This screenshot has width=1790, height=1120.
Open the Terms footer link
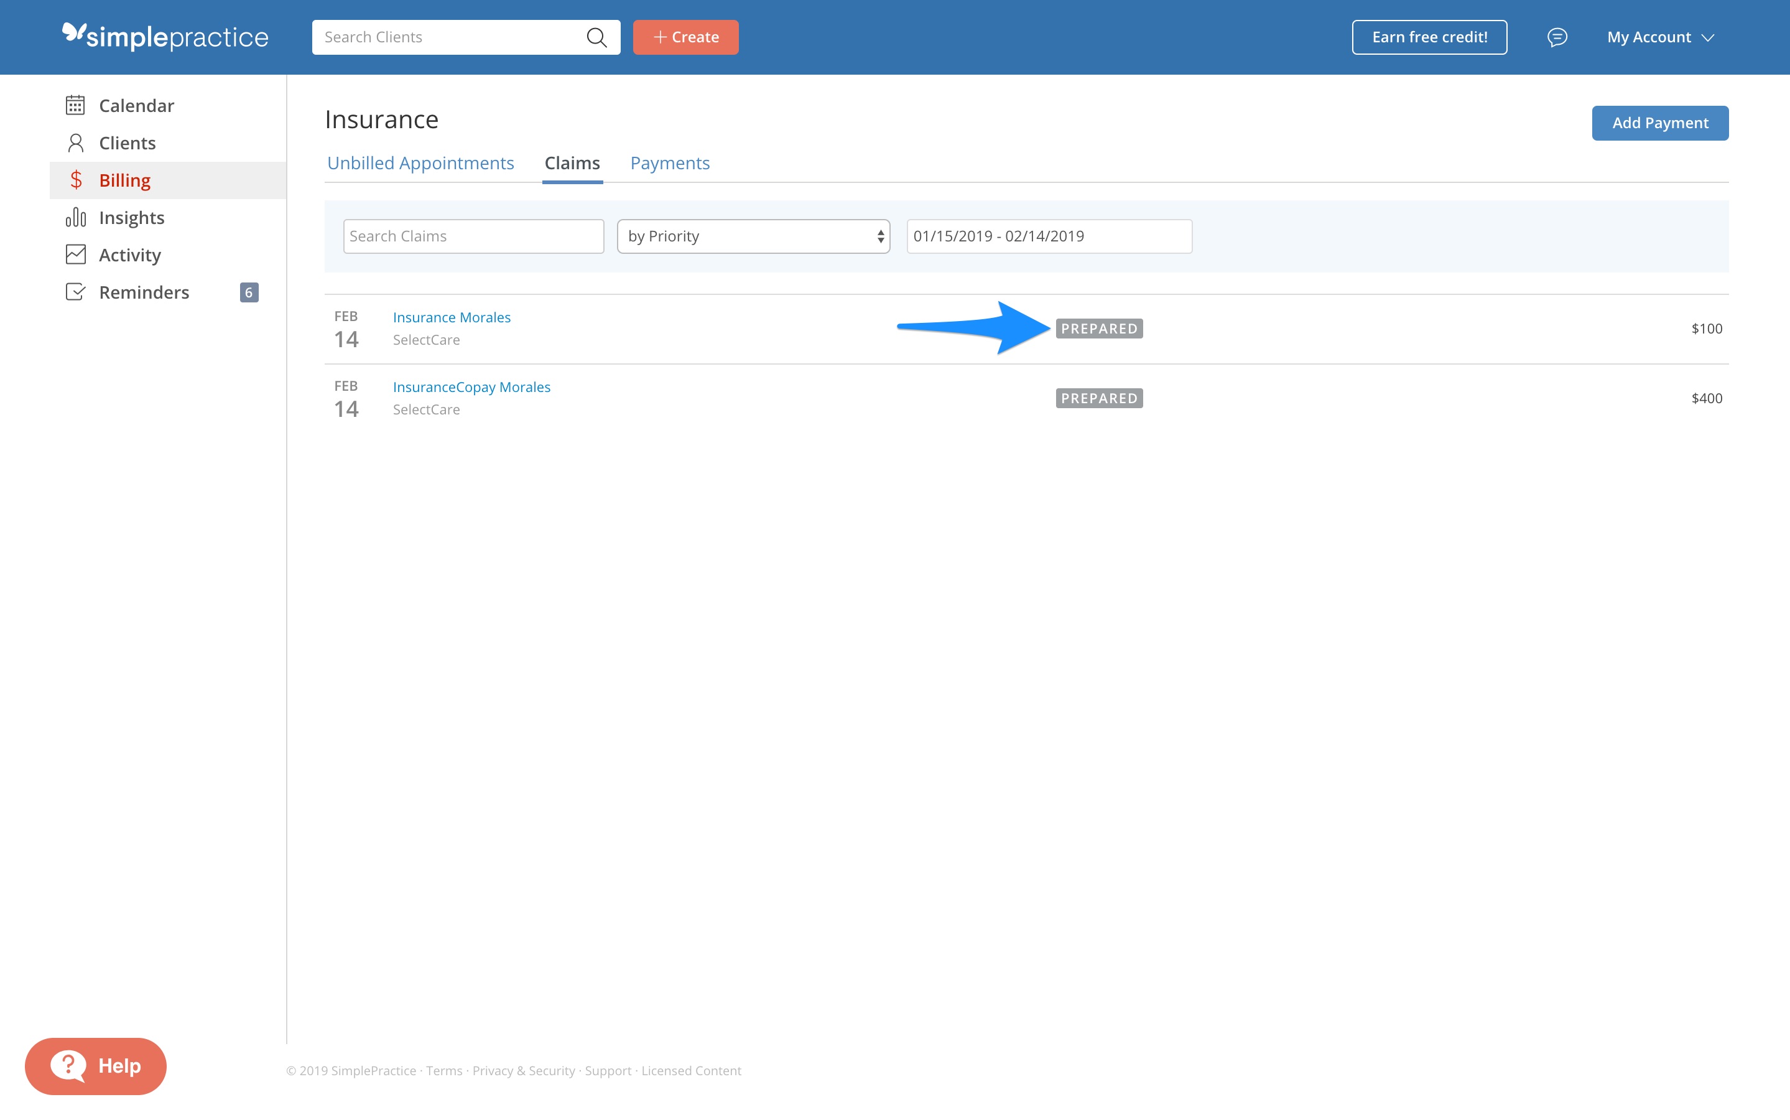(443, 1070)
